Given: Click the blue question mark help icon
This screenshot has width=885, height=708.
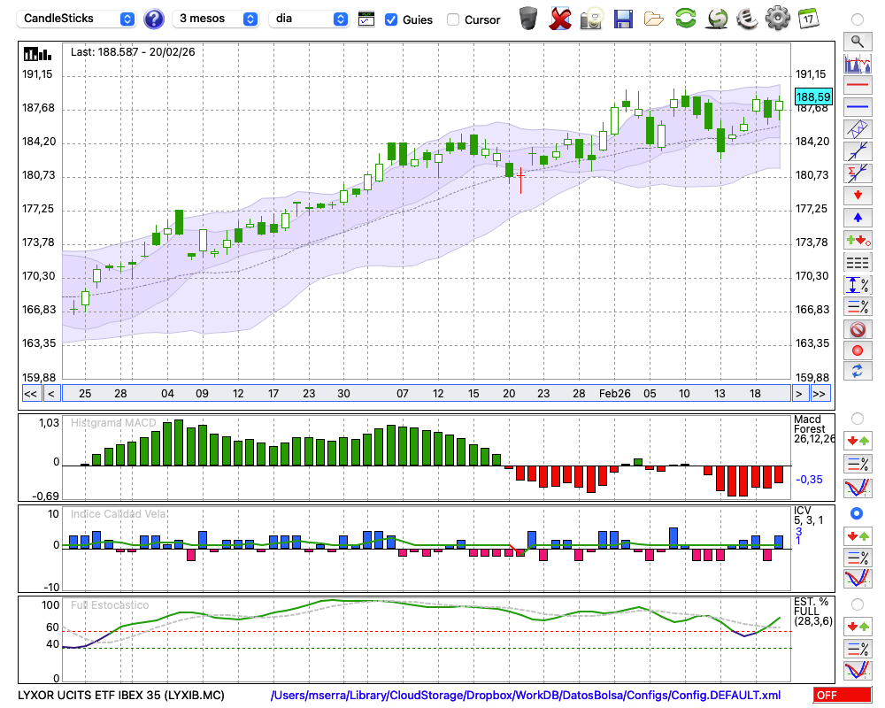Looking at the screenshot, I should click(x=153, y=19).
